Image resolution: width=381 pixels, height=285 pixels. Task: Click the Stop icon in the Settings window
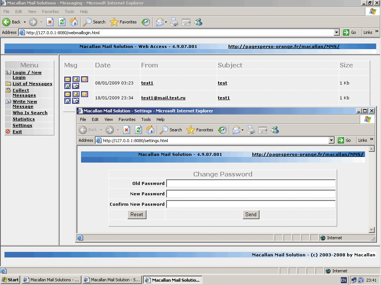click(126, 130)
